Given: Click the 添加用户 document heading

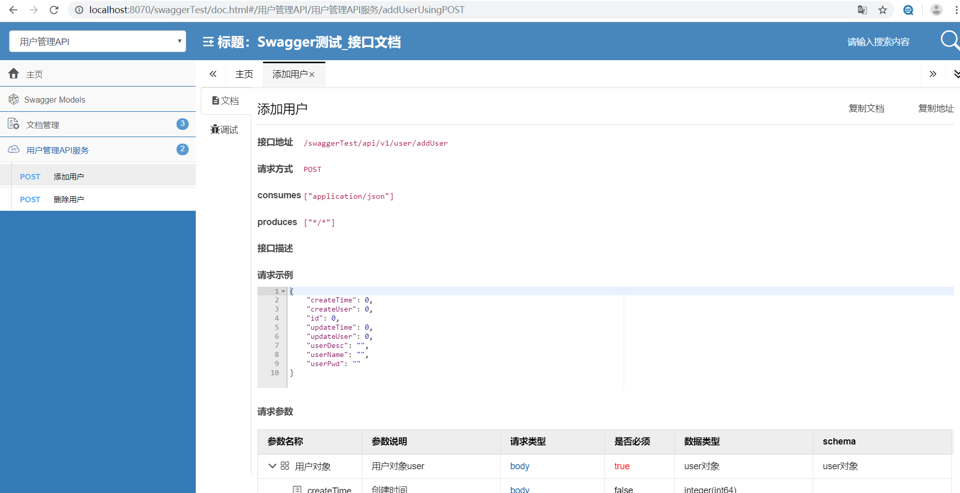Looking at the screenshot, I should (282, 109).
